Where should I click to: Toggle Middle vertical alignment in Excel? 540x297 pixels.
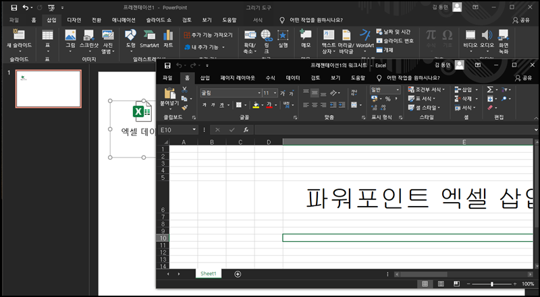pos(315,93)
